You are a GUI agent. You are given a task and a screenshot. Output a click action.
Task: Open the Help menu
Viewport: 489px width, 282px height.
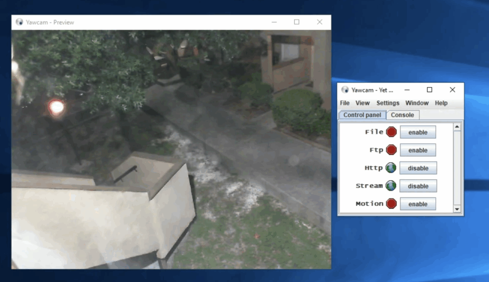(x=441, y=103)
